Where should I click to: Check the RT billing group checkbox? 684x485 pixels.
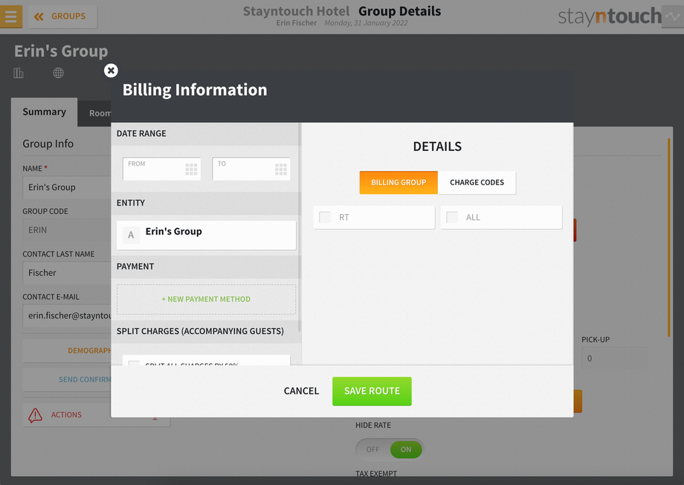[325, 217]
